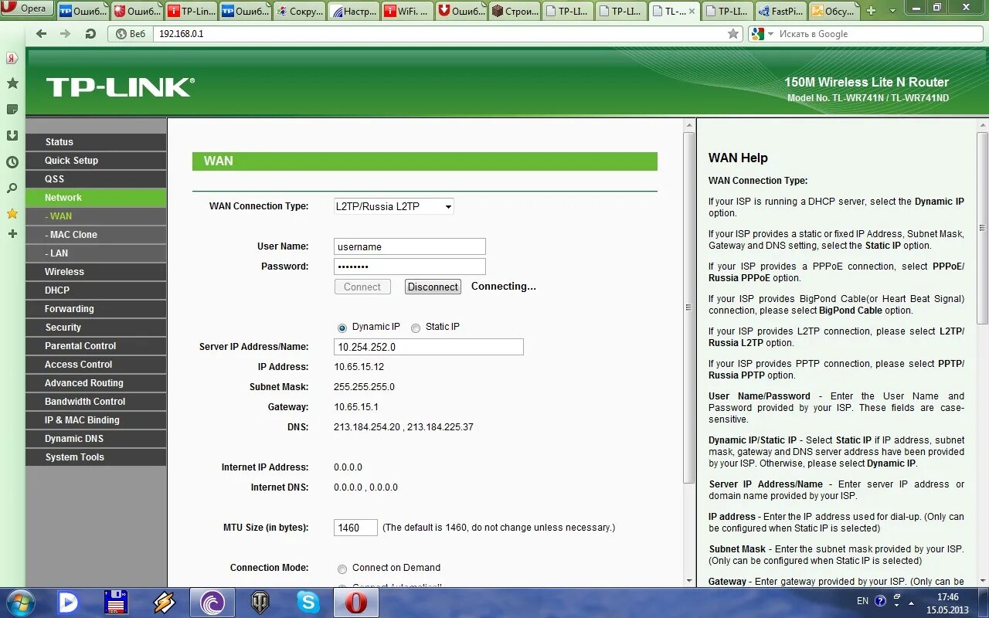The height and width of the screenshot is (618, 989).
Task: Go to MAC Clone submenu
Action: (96, 235)
